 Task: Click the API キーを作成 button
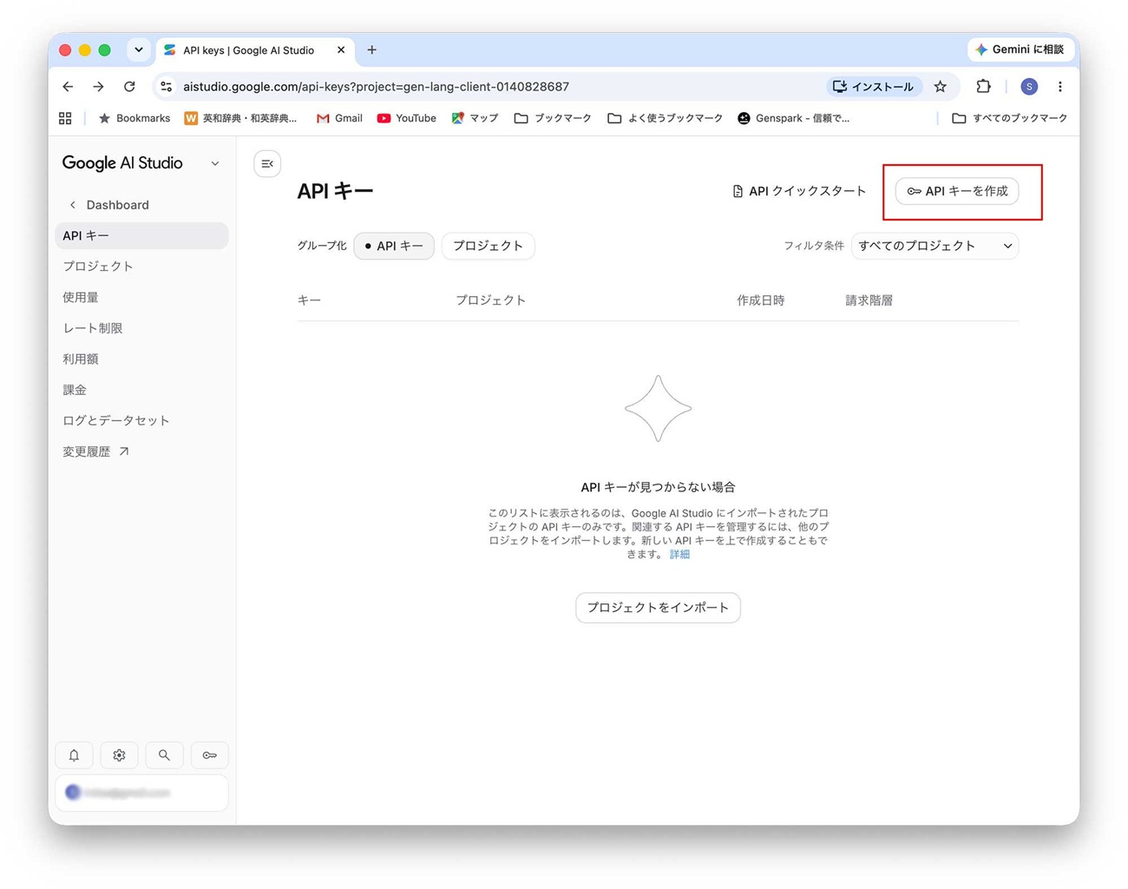957,191
